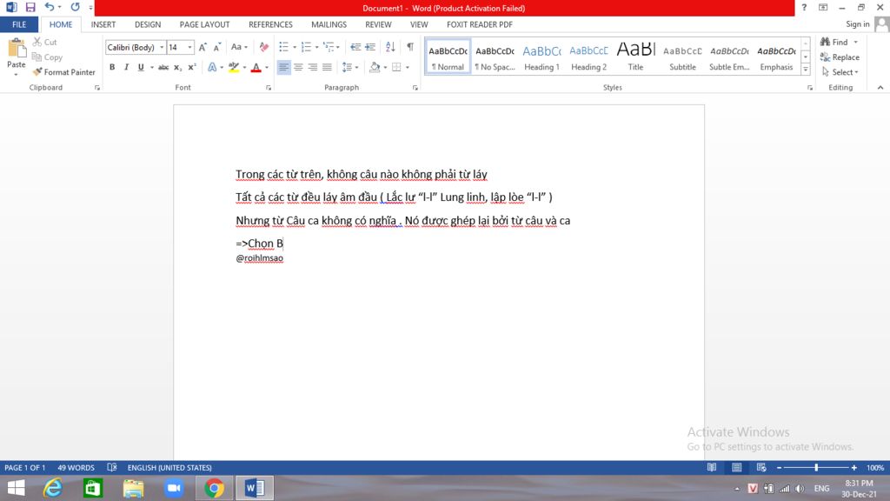
Task: Open the font color red A swatch
Action: (256, 67)
